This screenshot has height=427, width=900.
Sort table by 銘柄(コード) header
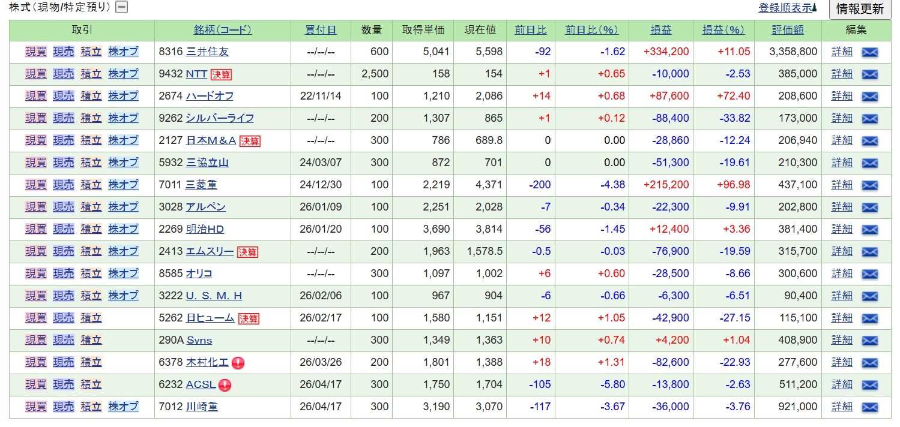pyautogui.click(x=222, y=30)
